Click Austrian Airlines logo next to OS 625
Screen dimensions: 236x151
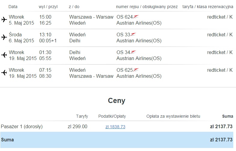[136, 70]
